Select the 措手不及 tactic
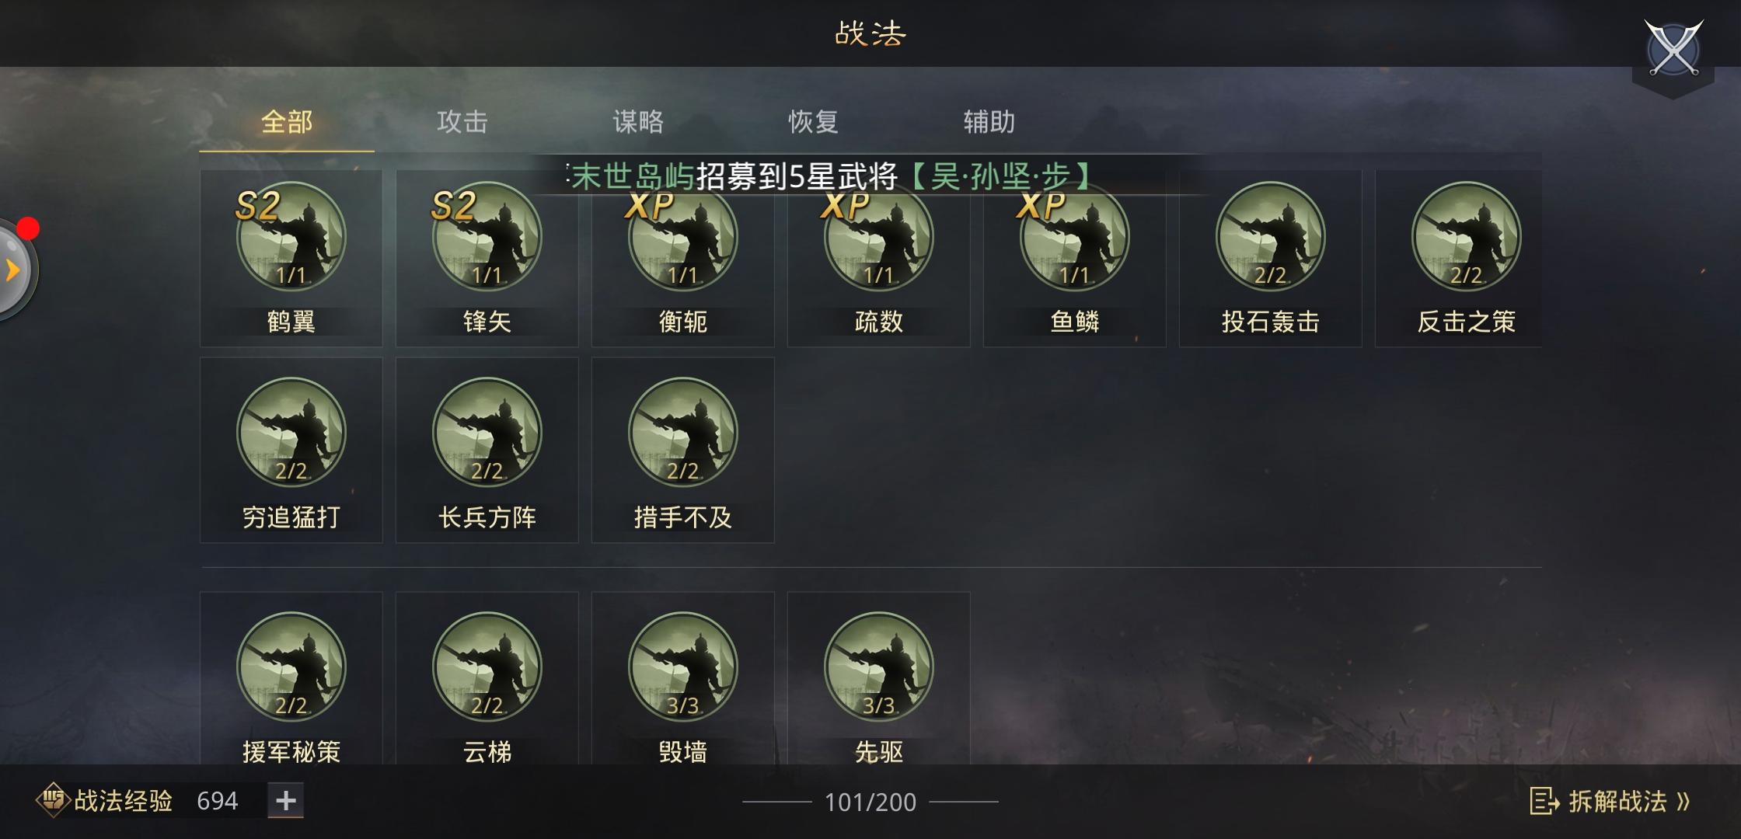 pyautogui.click(x=682, y=450)
